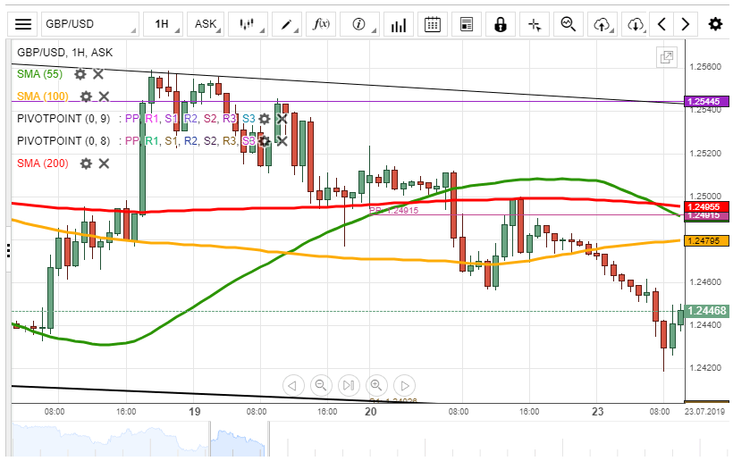Image resolution: width=733 pixels, height=461 pixels.
Task: Open the calendar date picker icon
Action: (x=433, y=24)
